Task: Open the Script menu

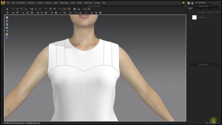Action: 72,3
